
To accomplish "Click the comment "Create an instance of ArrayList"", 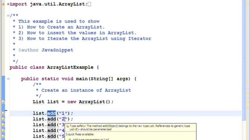I will click(x=86, y=90).
